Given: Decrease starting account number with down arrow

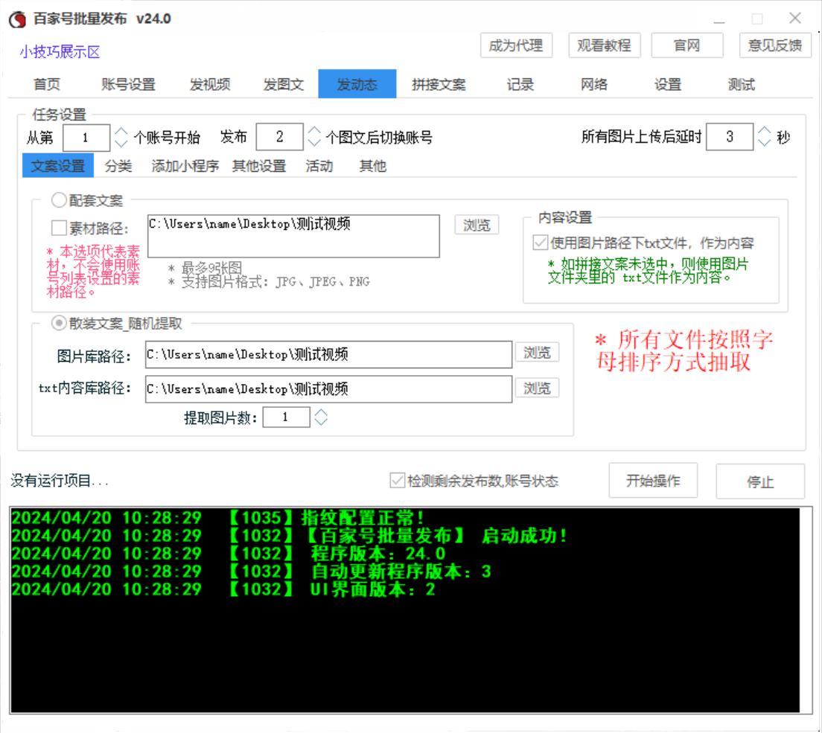Looking at the screenshot, I should (121, 143).
